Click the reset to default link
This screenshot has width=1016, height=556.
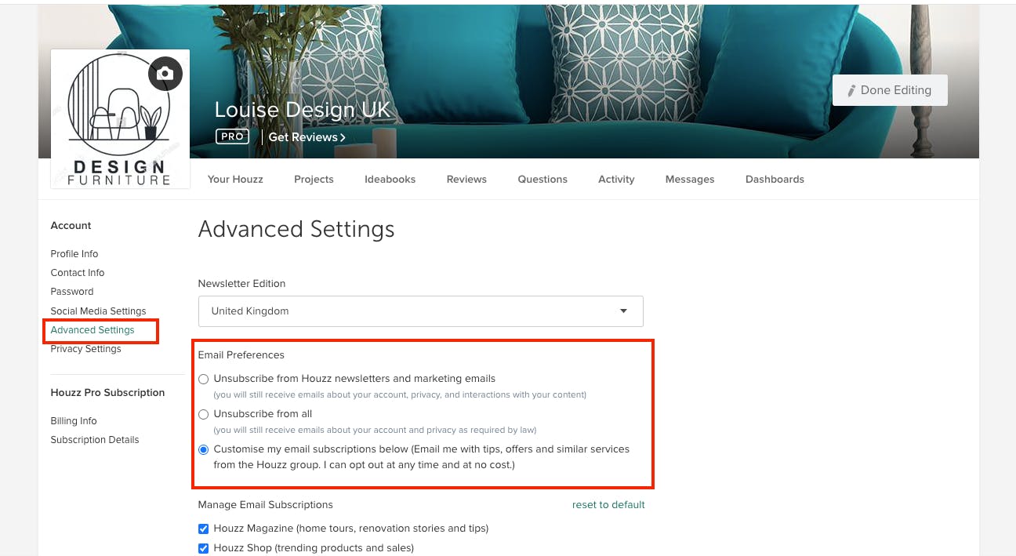pyautogui.click(x=608, y=505)
